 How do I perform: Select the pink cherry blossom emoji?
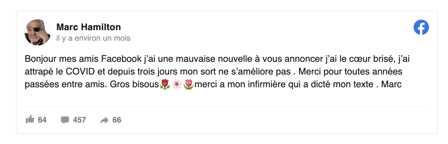point(177,85)
